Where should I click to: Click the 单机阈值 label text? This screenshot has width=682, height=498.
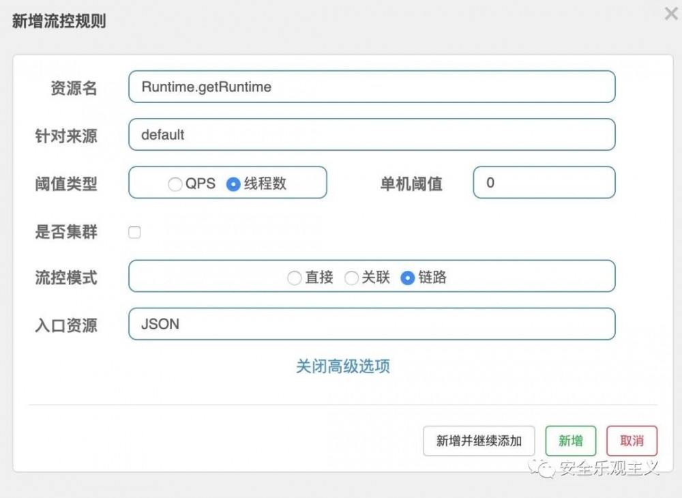tap(411, 184)
